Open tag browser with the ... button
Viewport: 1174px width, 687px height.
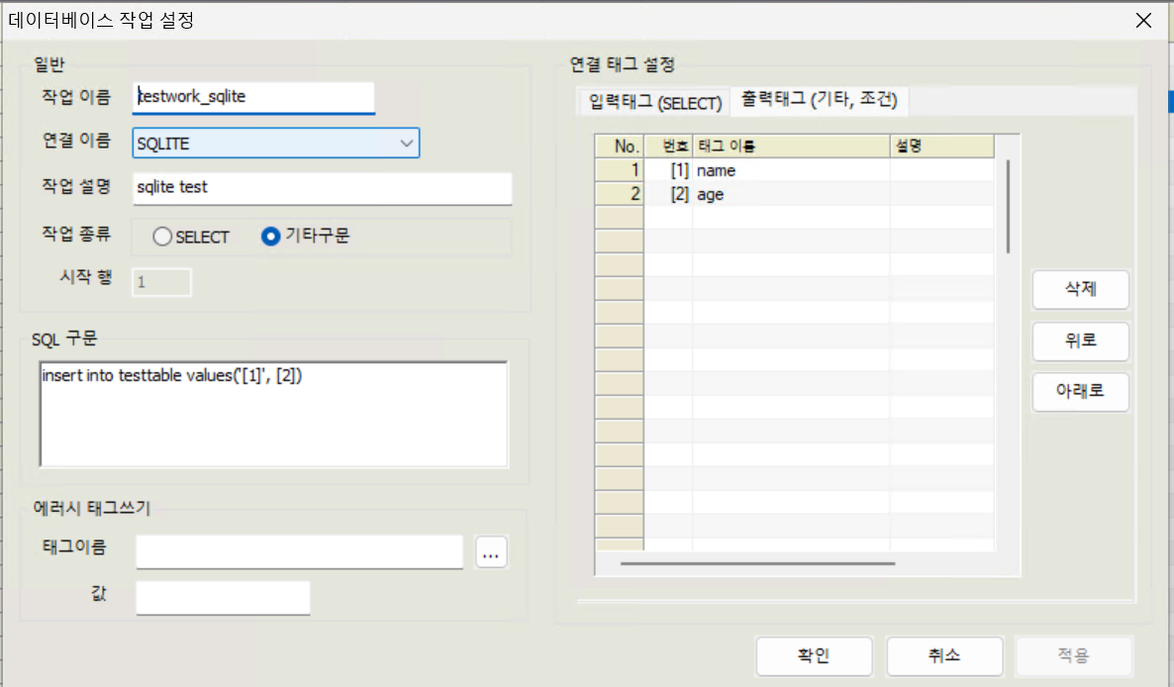(491, 552)
